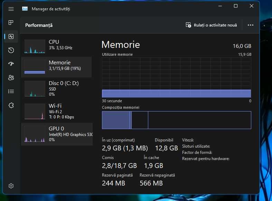Select Disc 0 (C: D:) SSD item
Viewport: 272px width, 201px height.
click(57, 89)
